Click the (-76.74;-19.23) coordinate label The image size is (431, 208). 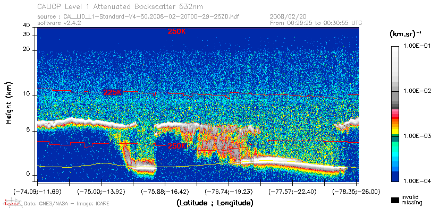point(229,191)
